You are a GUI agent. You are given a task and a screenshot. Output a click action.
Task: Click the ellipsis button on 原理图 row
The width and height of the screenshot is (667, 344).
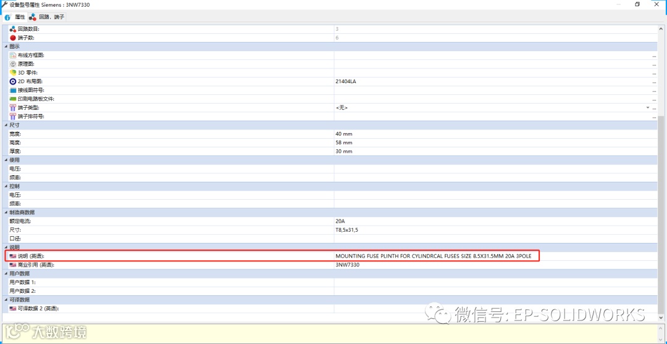tap(654, 65)
